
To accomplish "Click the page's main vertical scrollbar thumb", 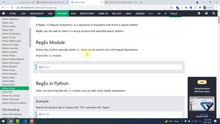I will 219,20.
